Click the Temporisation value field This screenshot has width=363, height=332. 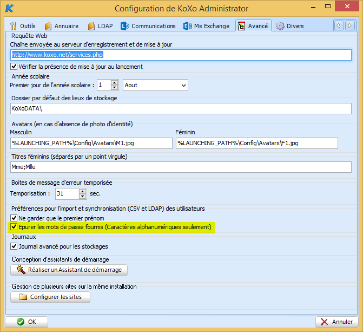[x=67, y=193]
